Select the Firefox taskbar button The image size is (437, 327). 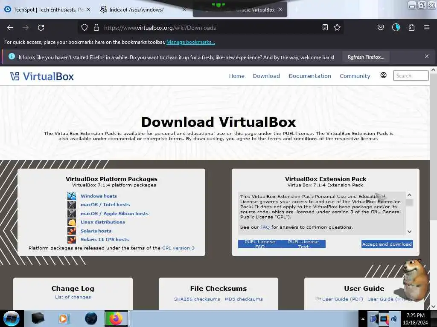pos(116,318)
